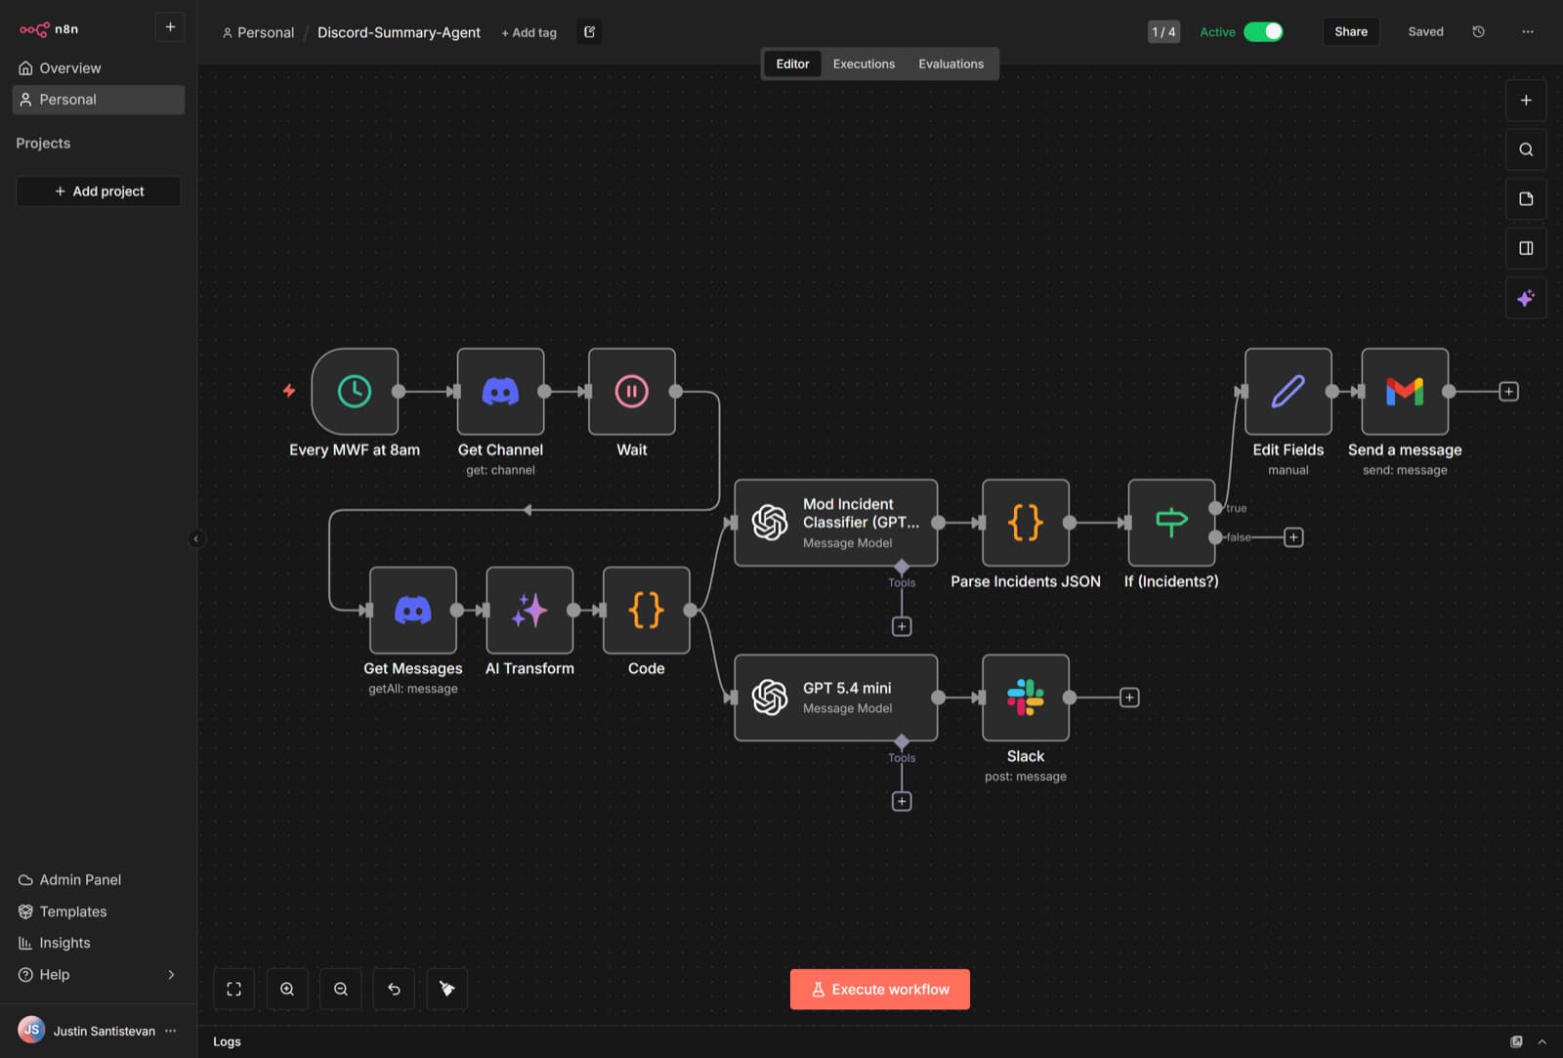Collapse the left sidebar

click(x=195, y=538)
